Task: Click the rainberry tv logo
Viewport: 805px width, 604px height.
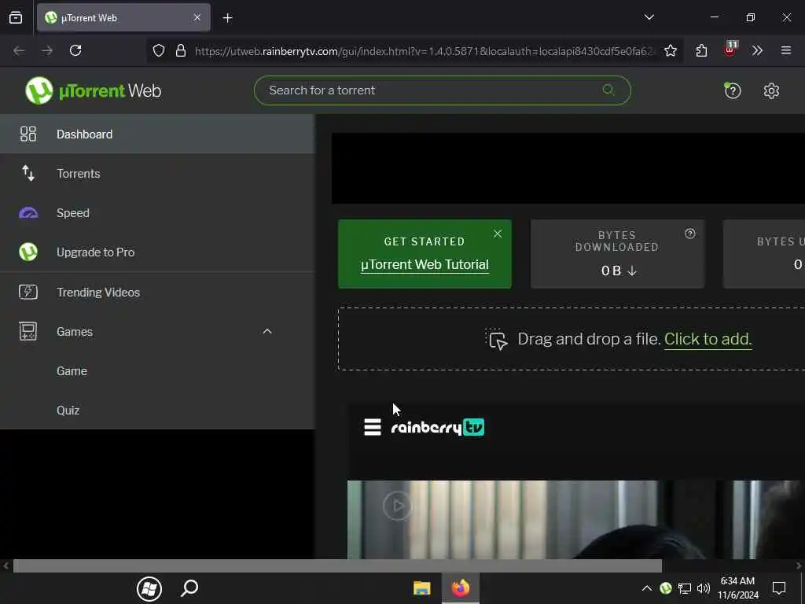Action: point(437,427)
